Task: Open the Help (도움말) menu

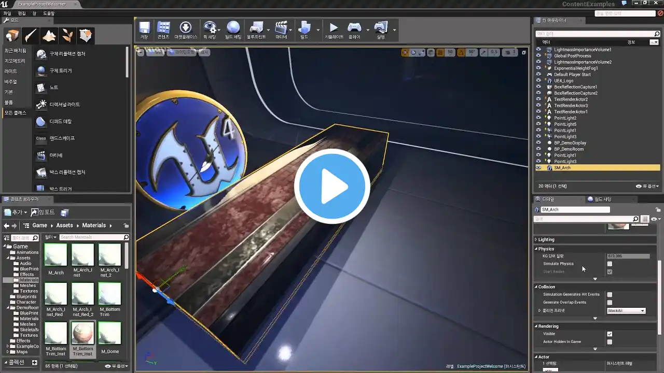Action: tap(49, 13)
